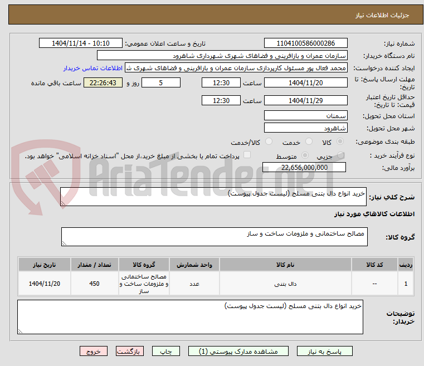
Task: Tick the Islamic treasury payment checkbox
Action: 247,155
